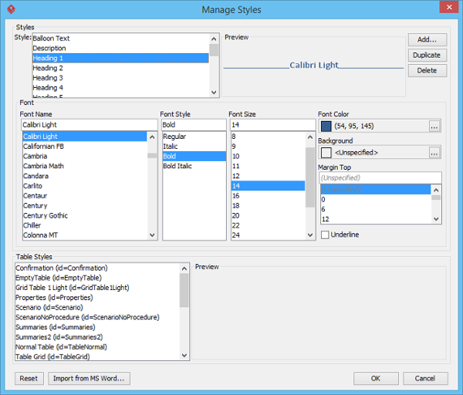Select Margin Top value 12
The image size is (463, 395).
(376, 219)
